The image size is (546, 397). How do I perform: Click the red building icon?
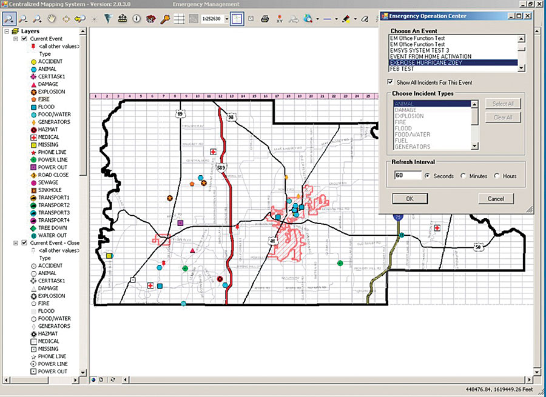pos(151,18)
